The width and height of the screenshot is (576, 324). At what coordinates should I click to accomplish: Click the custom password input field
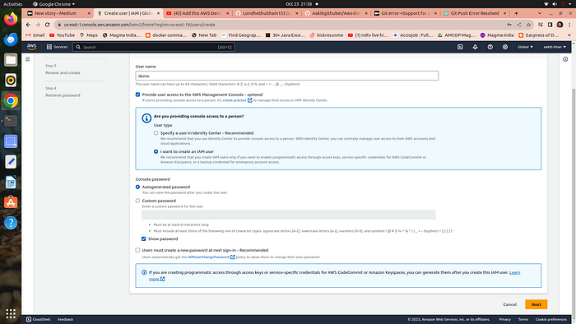pyautogui.click(x=289, y=215)
